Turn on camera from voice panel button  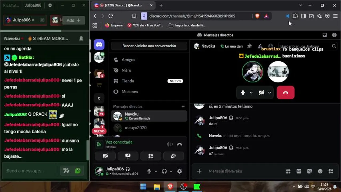pyautogui.click(x=105, y=156)
